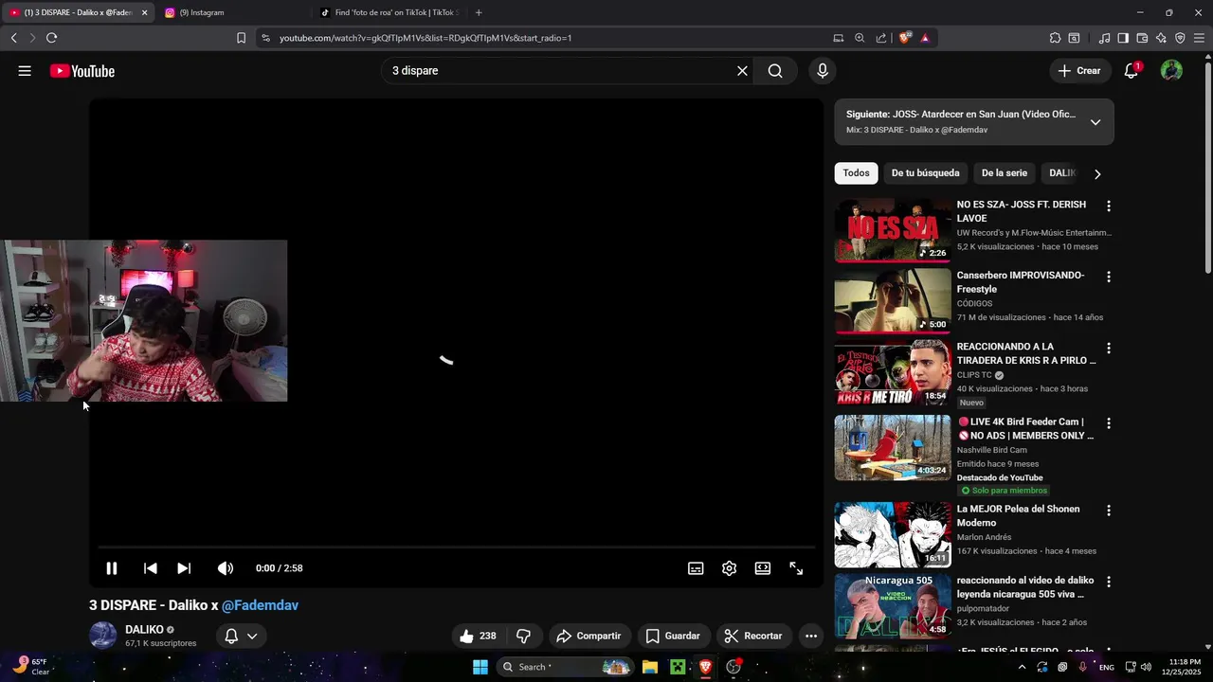Focus the YouTube search field

[x=559, y=71]
